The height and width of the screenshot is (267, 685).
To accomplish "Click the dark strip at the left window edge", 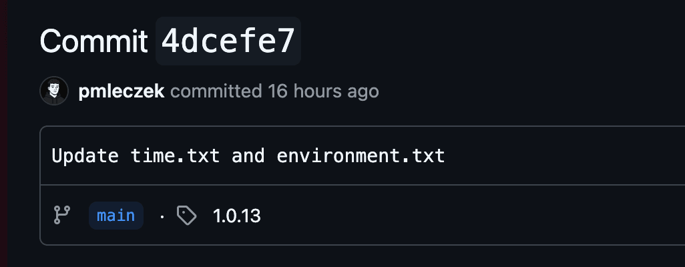I will click(3, 133).
